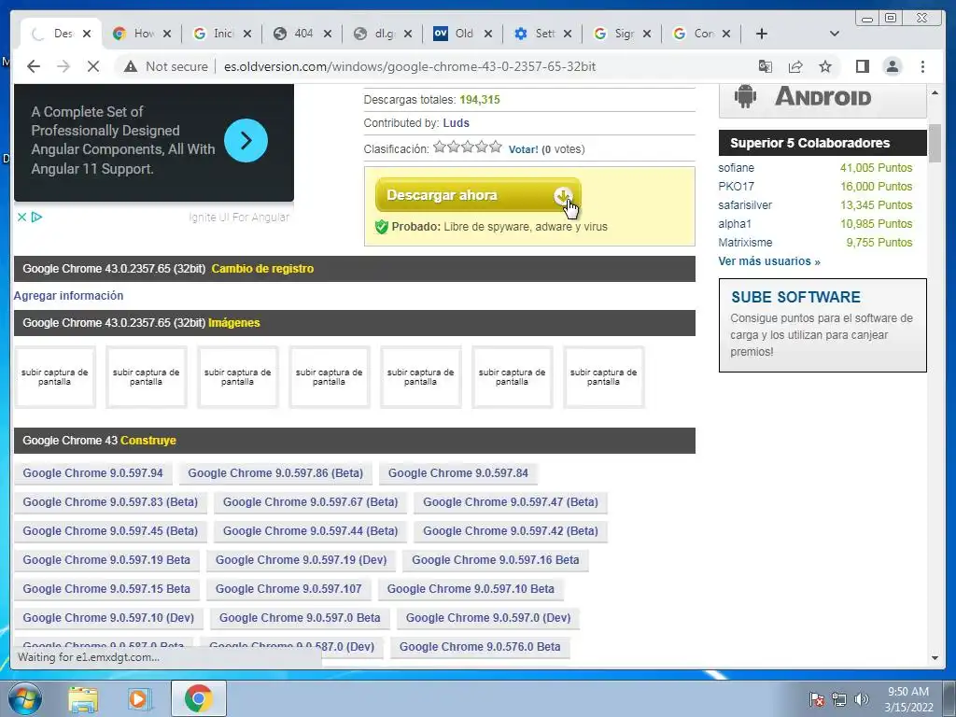Expand the tab search chevron

tap(834, 34)
